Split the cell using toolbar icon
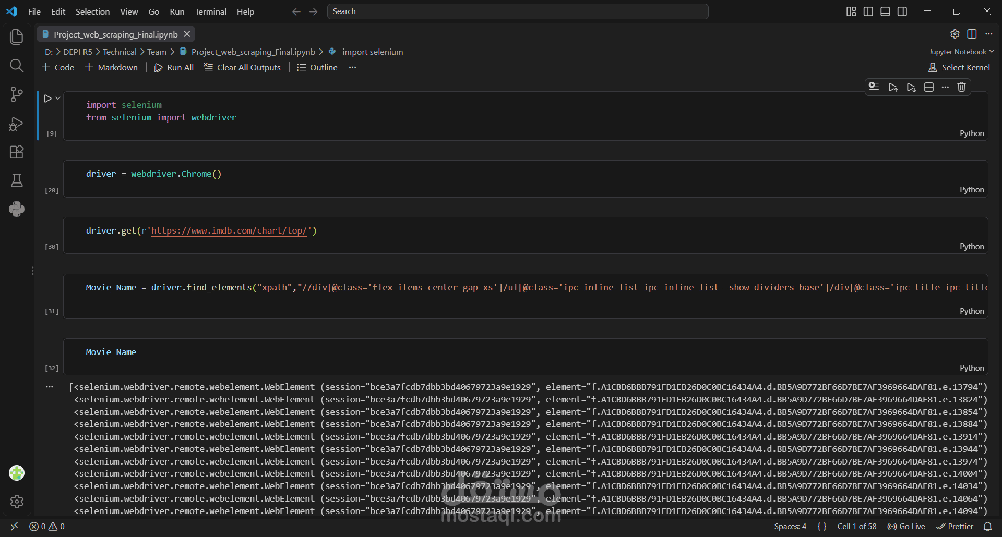This screenshot has width=1002, height=537. (929, 87)
